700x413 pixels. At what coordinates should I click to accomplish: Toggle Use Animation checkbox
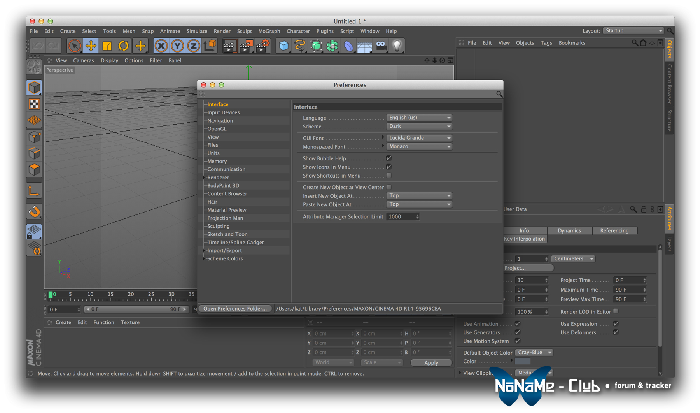tap(518, 323)
